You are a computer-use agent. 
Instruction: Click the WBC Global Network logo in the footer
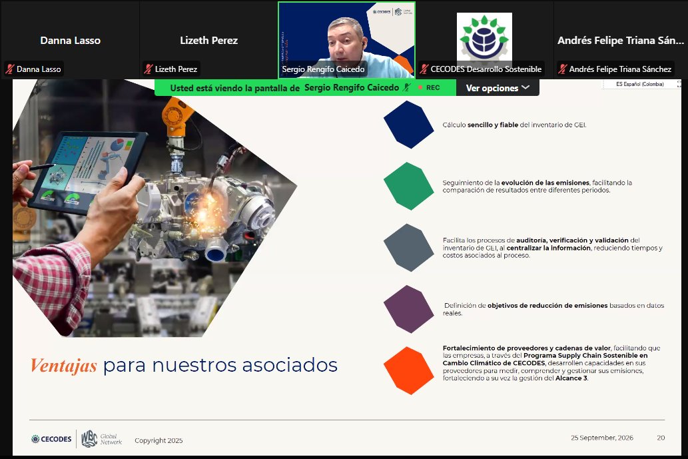[102, 439]
